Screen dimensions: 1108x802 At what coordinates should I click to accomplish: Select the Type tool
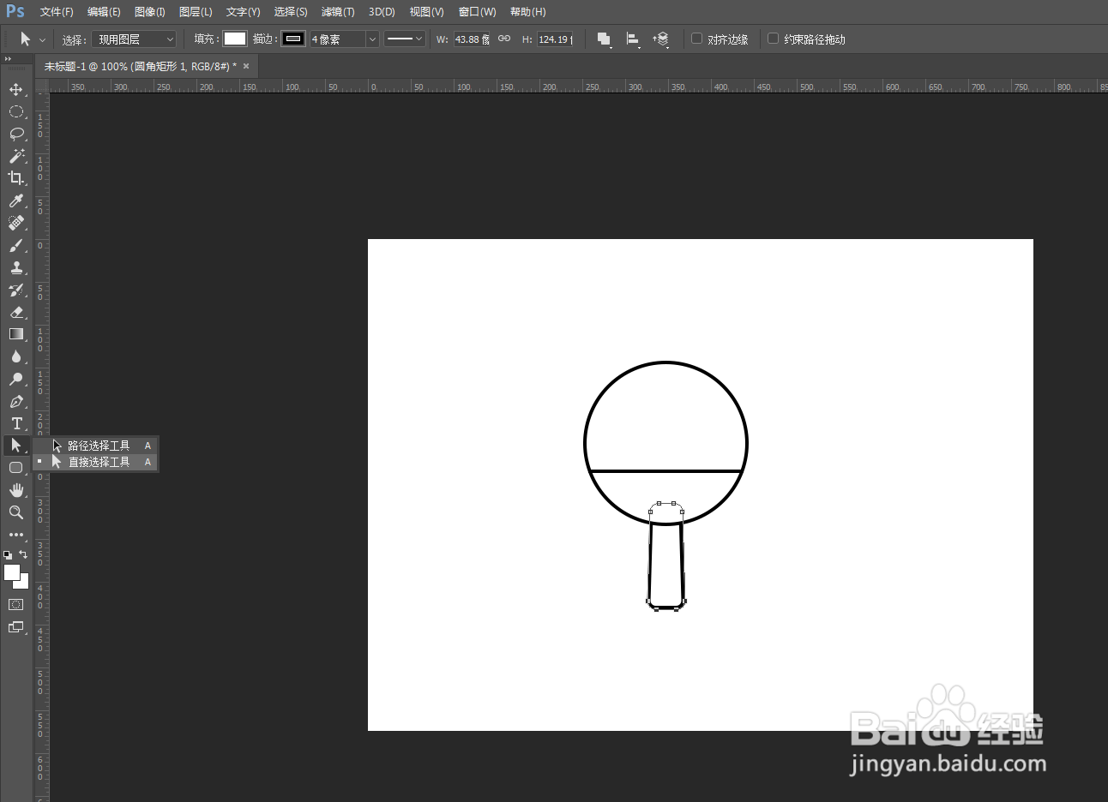click(x=15, y=423)
